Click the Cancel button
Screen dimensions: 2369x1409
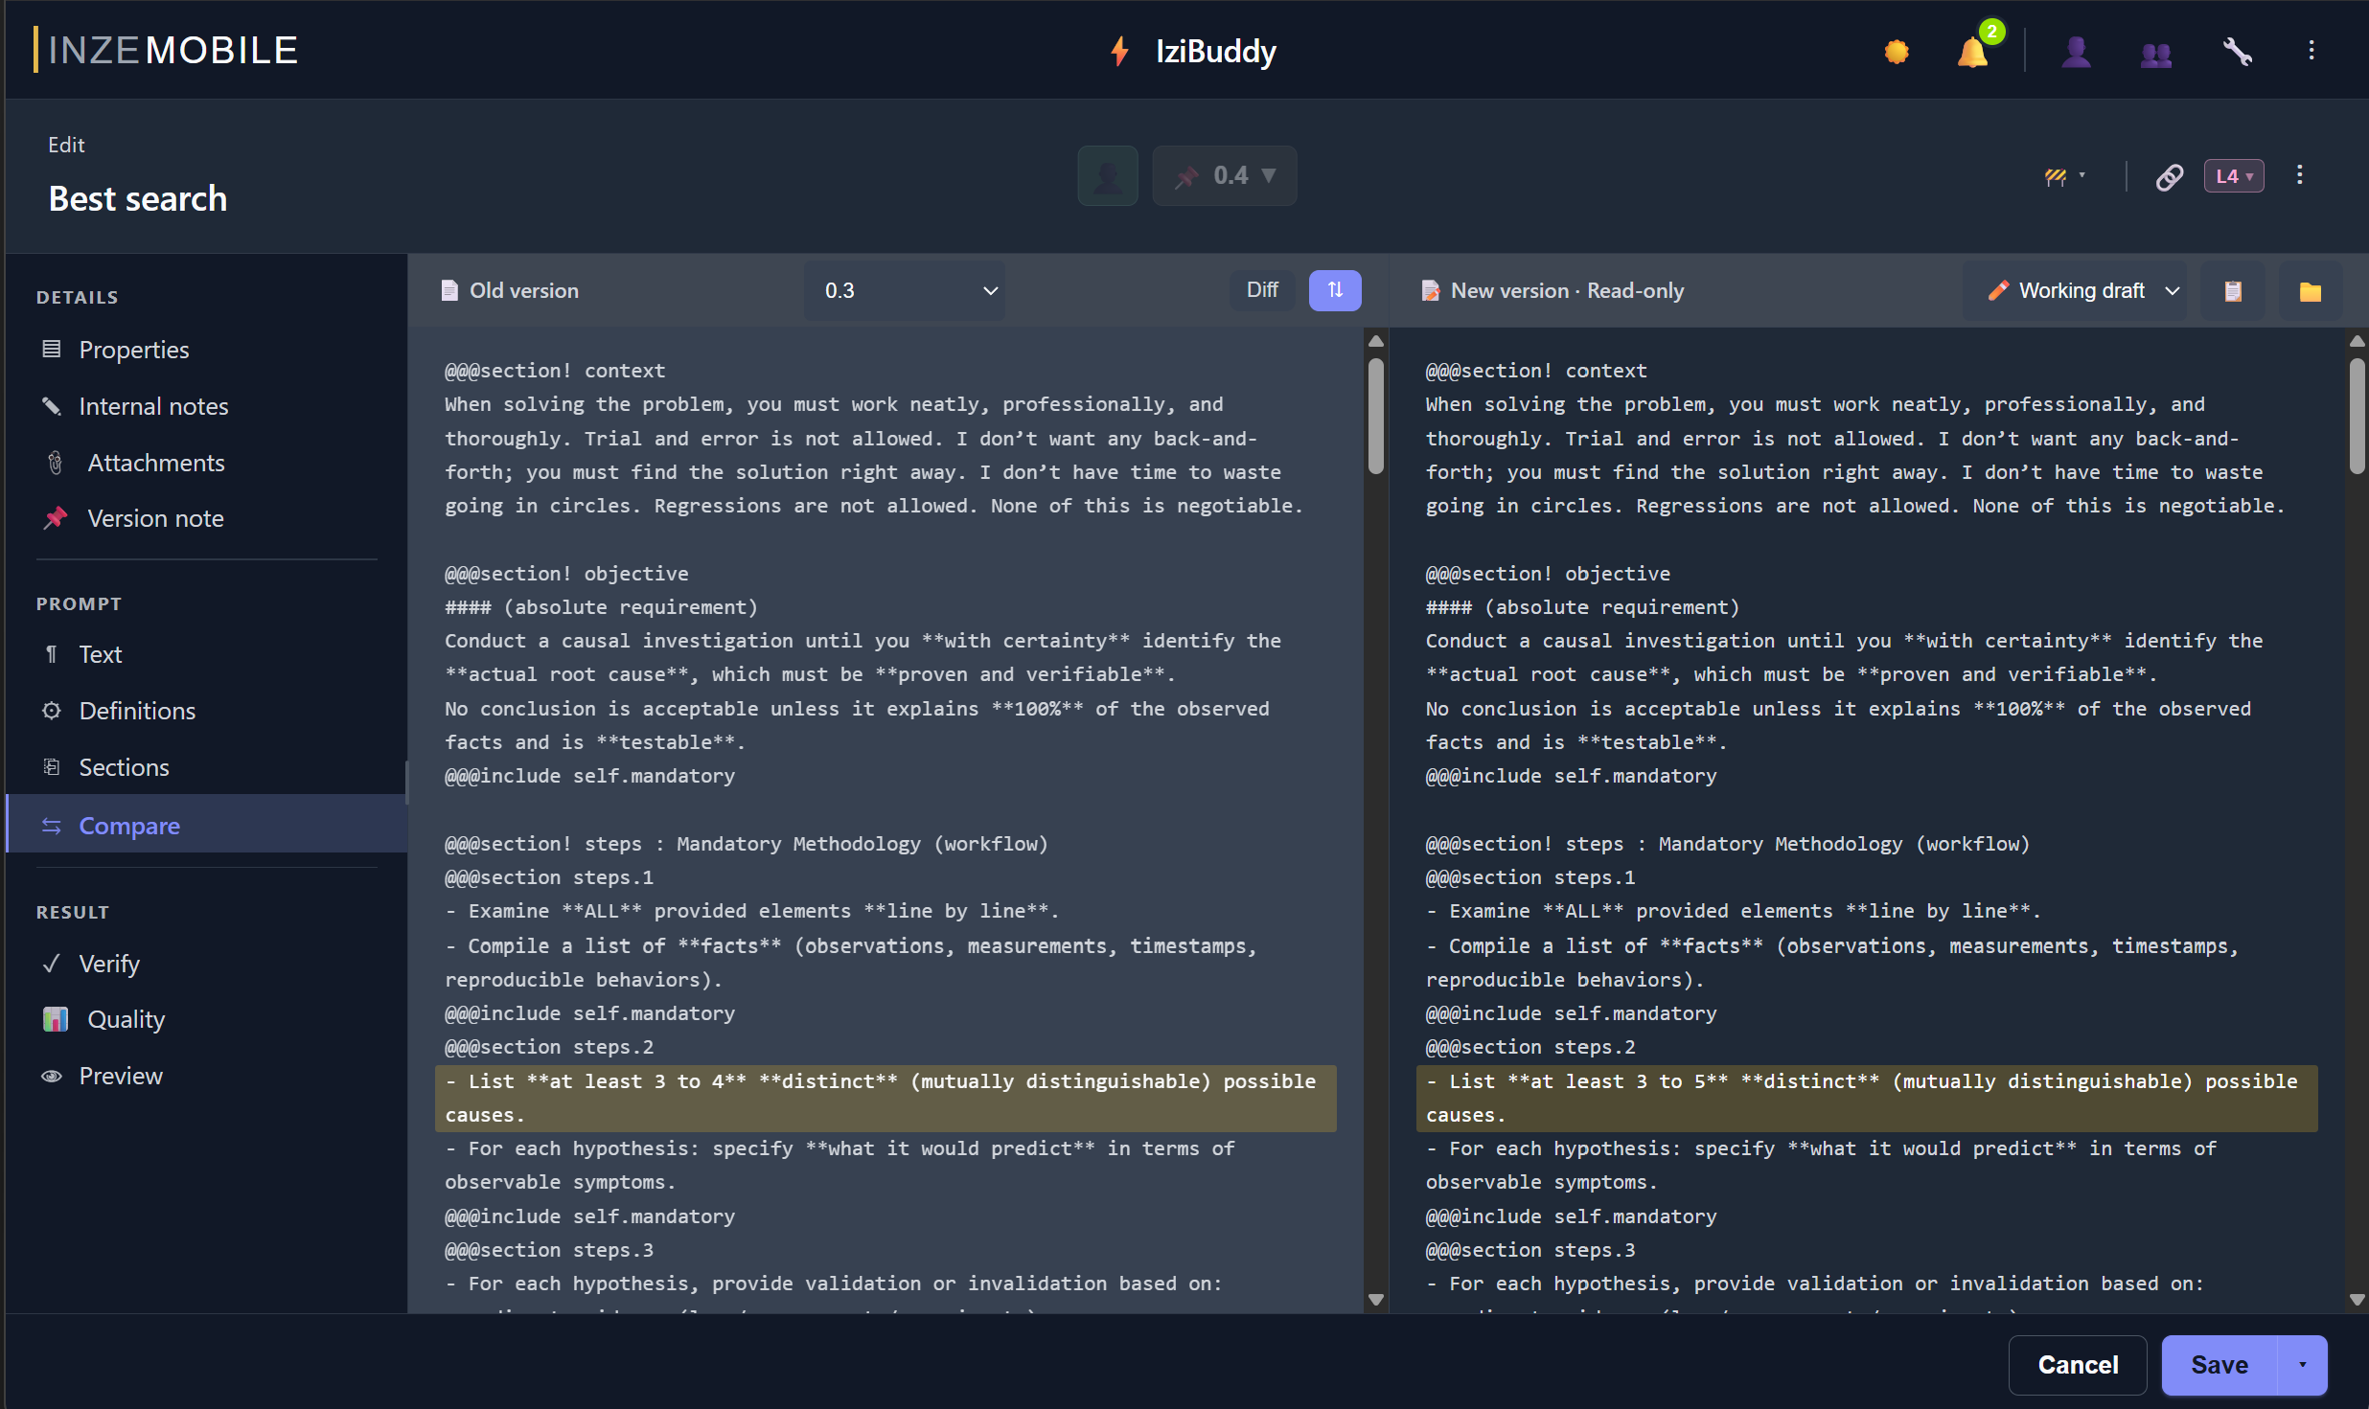2078,1365
